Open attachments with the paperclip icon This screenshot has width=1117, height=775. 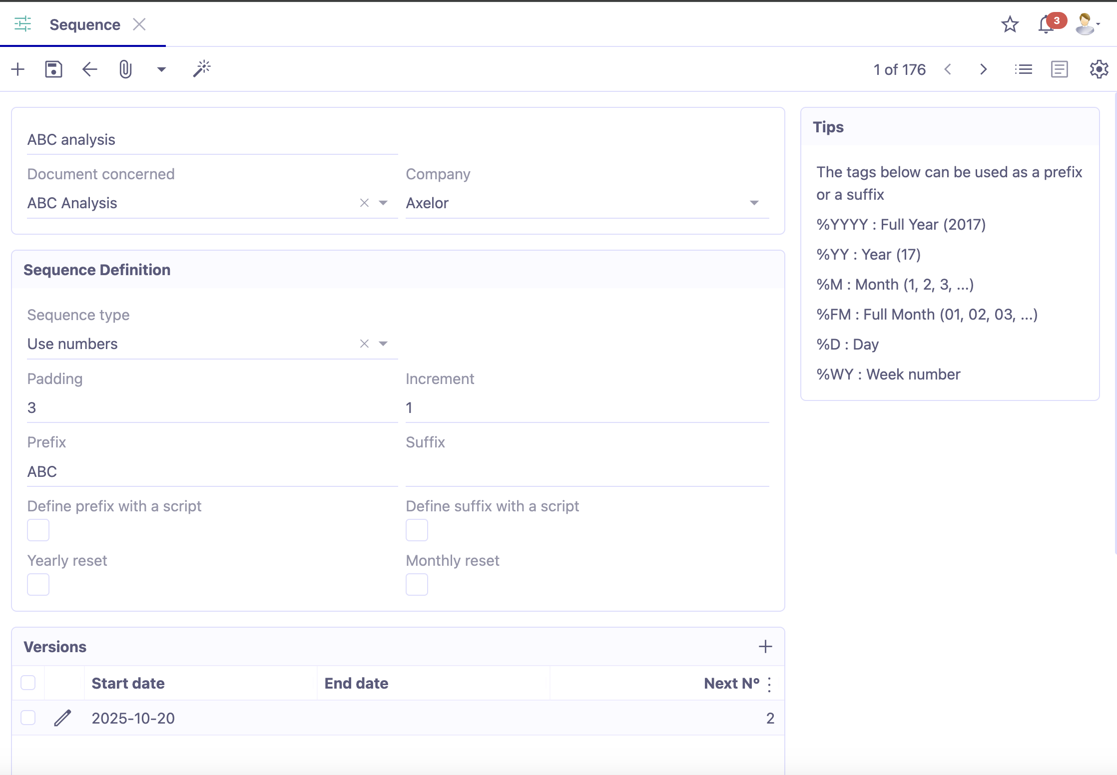tap(125, 69)
